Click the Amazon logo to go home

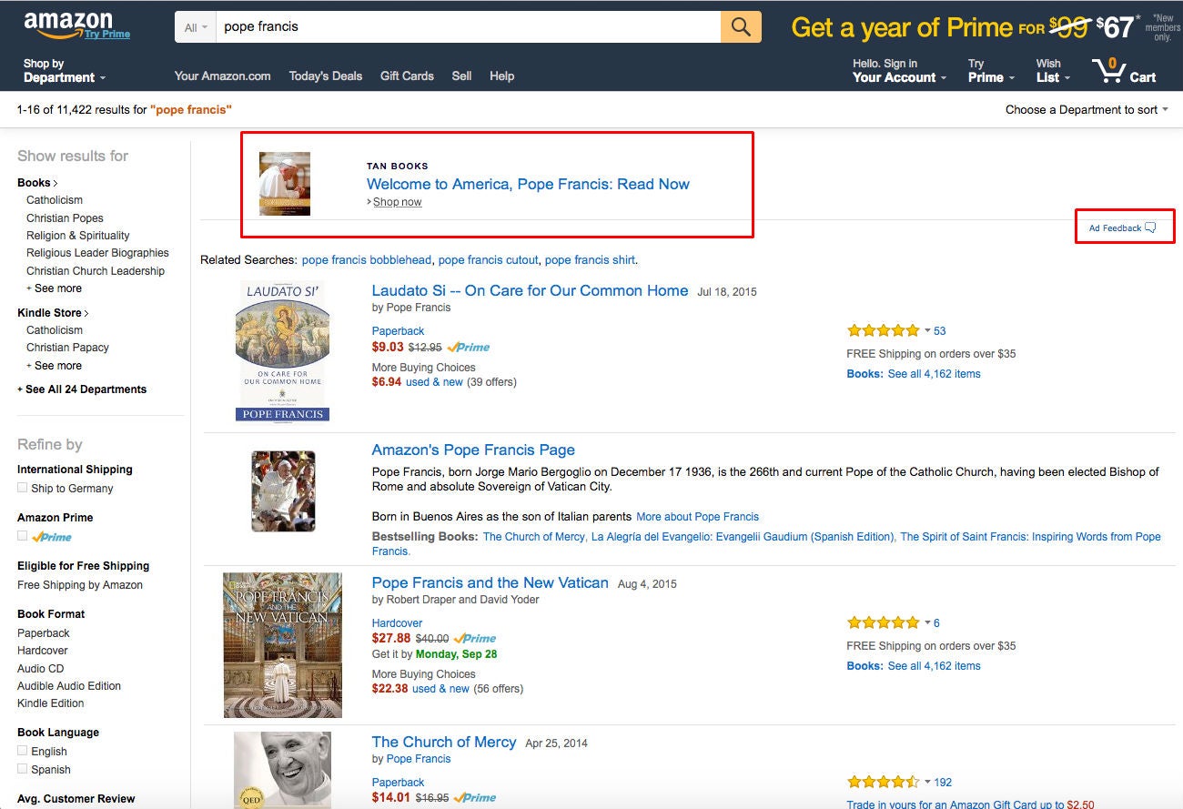pyautogui.click(x=68, y=24)
